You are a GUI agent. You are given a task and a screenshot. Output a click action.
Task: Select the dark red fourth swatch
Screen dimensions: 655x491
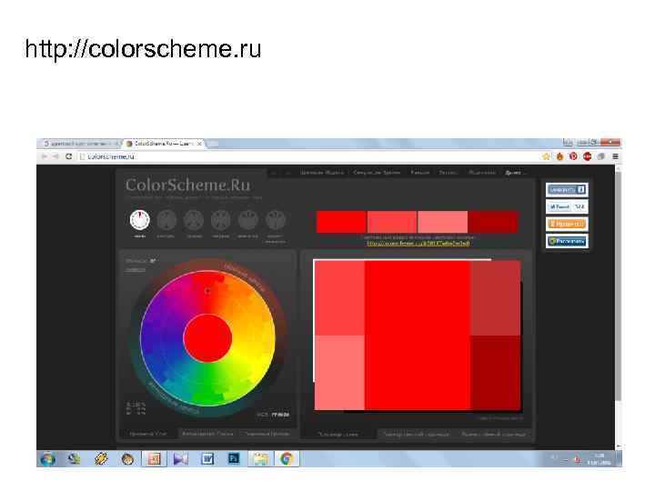(493, 222)
